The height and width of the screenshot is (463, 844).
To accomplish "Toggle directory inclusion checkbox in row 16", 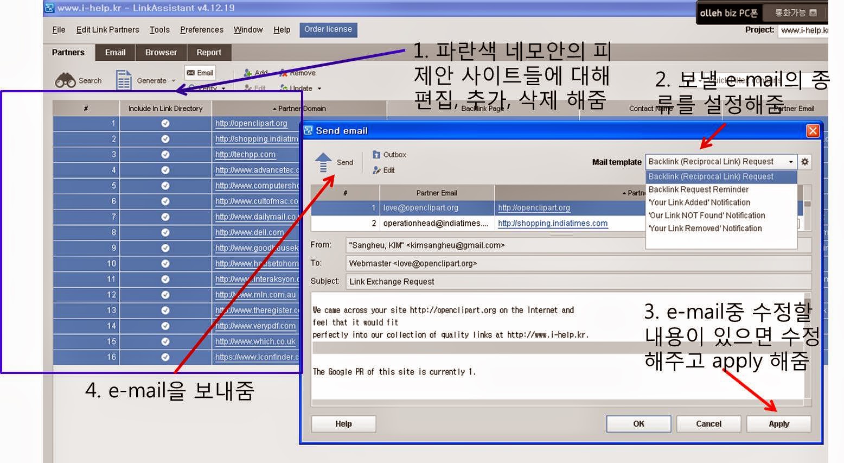I will click(165, 357).
